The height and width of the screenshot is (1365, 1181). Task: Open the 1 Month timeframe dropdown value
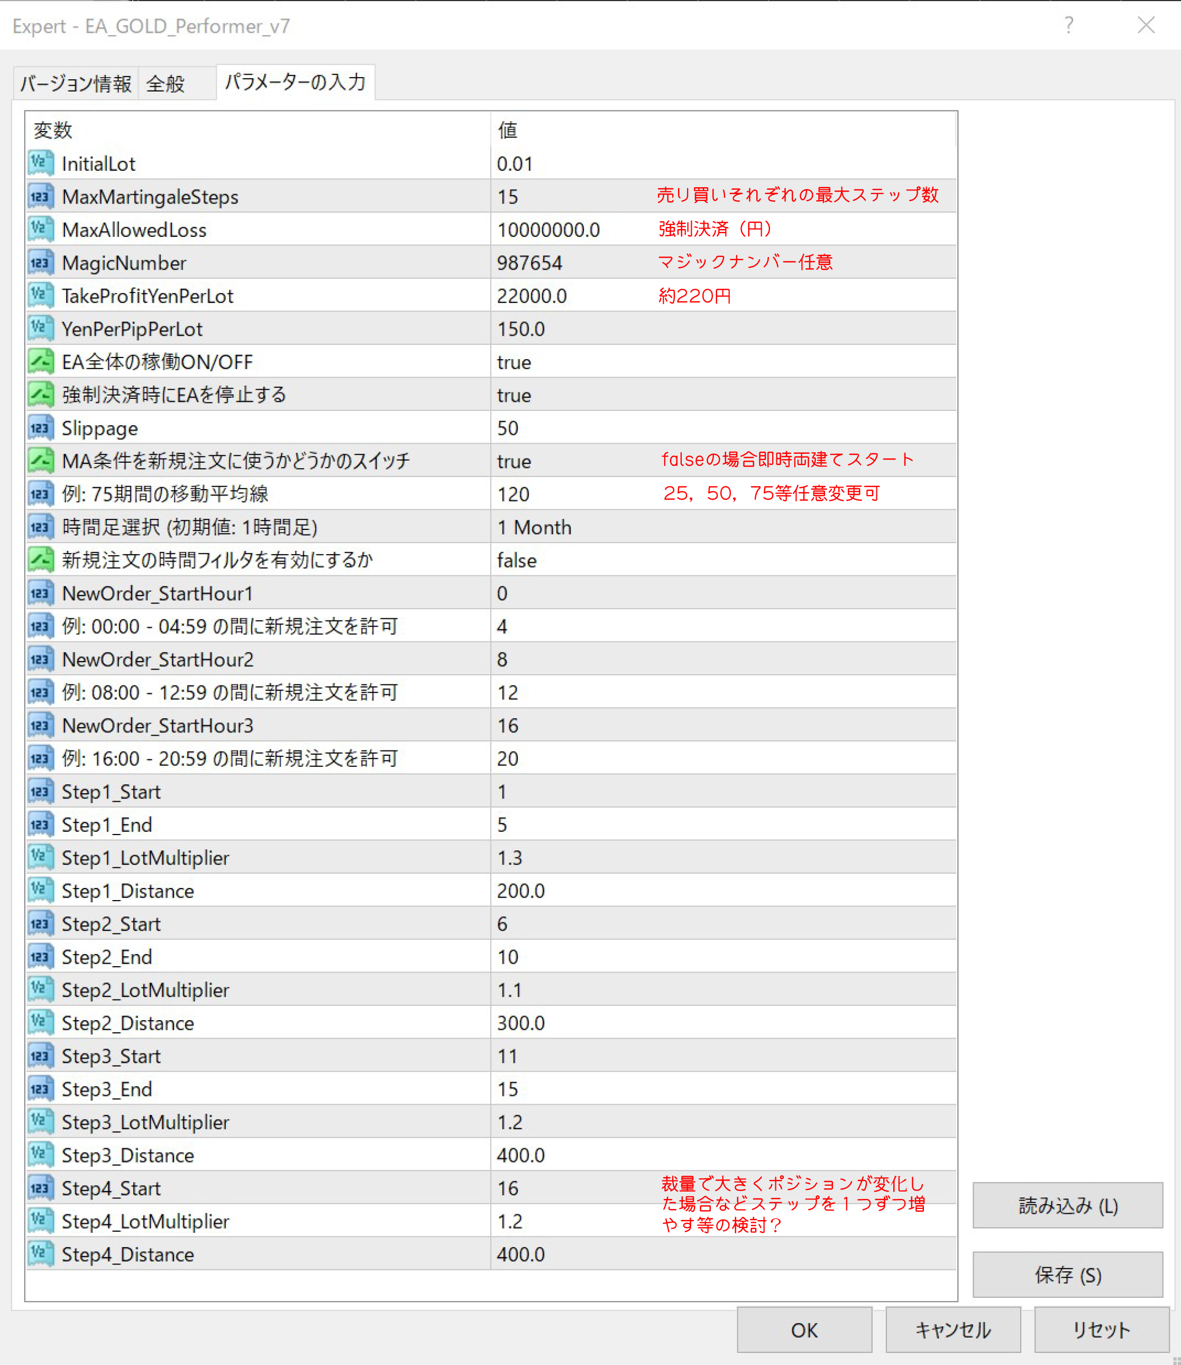tap(534, 527)
